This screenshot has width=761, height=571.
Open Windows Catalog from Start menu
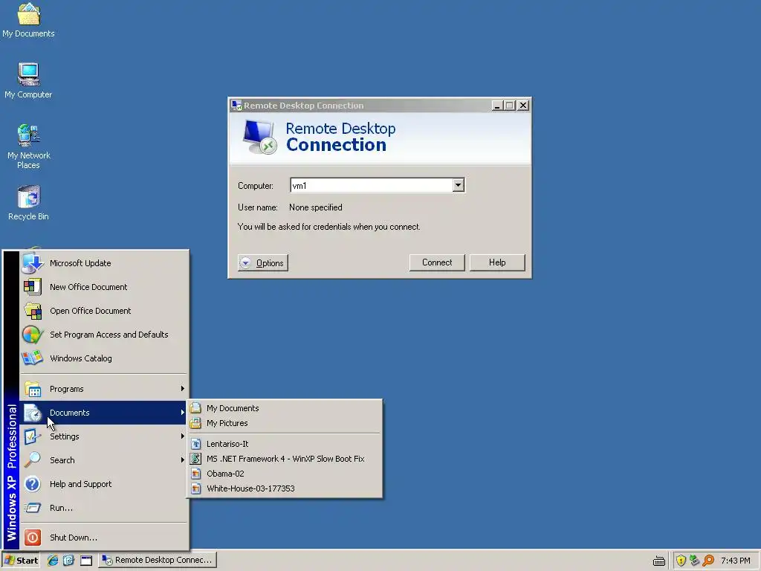click(104, 358)
